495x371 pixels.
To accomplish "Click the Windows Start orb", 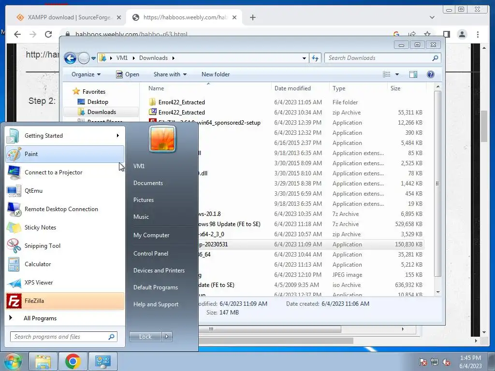I will point(12,361).
